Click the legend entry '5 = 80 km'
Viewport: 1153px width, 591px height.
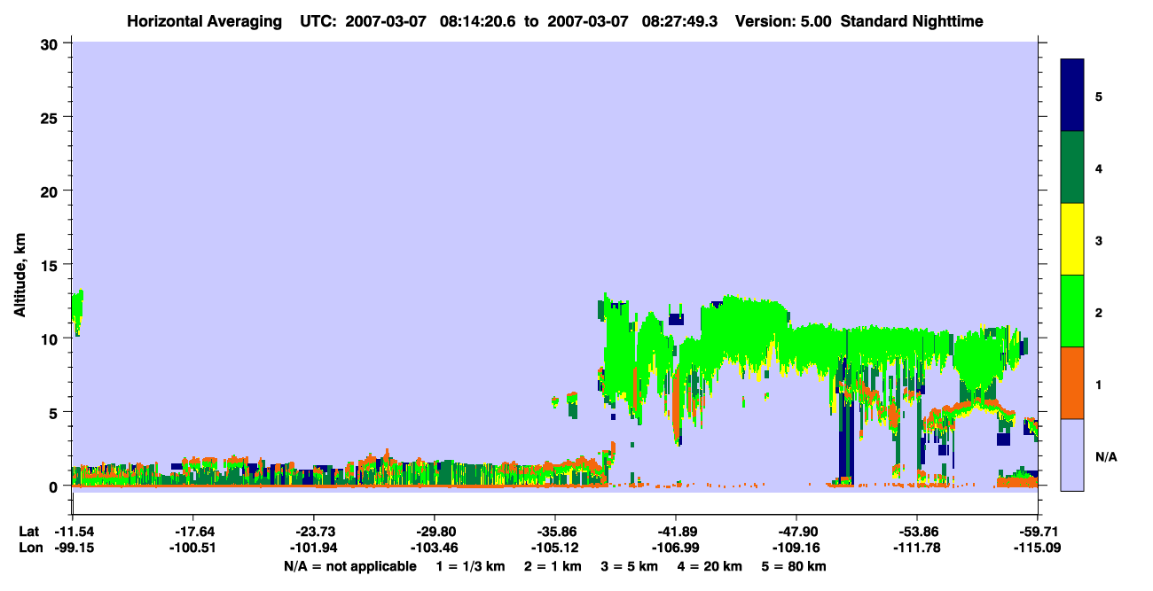point(796,566)
